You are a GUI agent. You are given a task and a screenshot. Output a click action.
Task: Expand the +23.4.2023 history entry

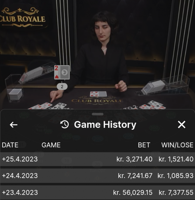click(97, 192)
